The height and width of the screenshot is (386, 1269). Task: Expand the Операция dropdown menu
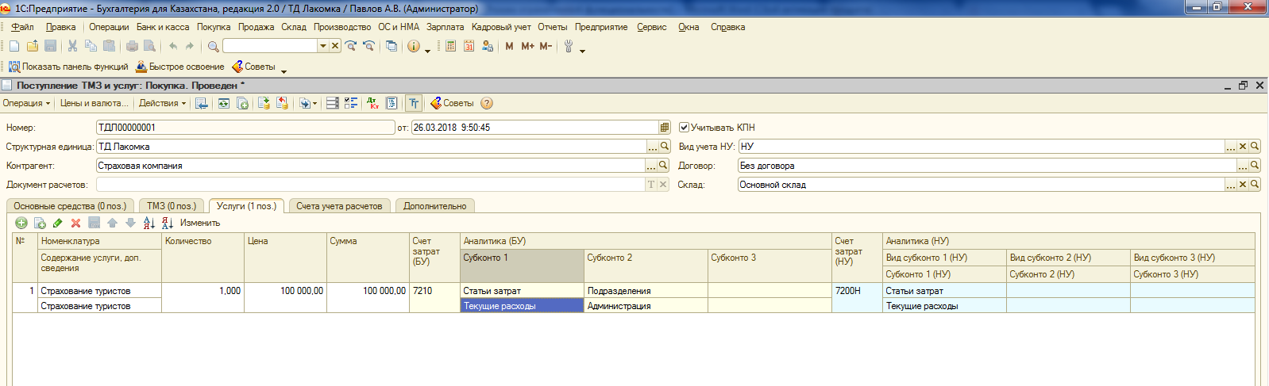tap(26, 103)
